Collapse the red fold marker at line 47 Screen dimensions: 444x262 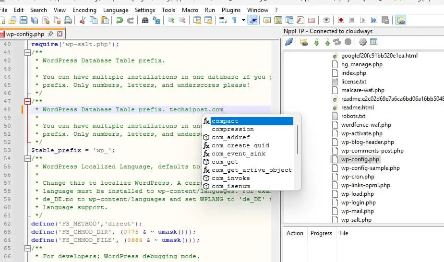(x=27, y=101)
